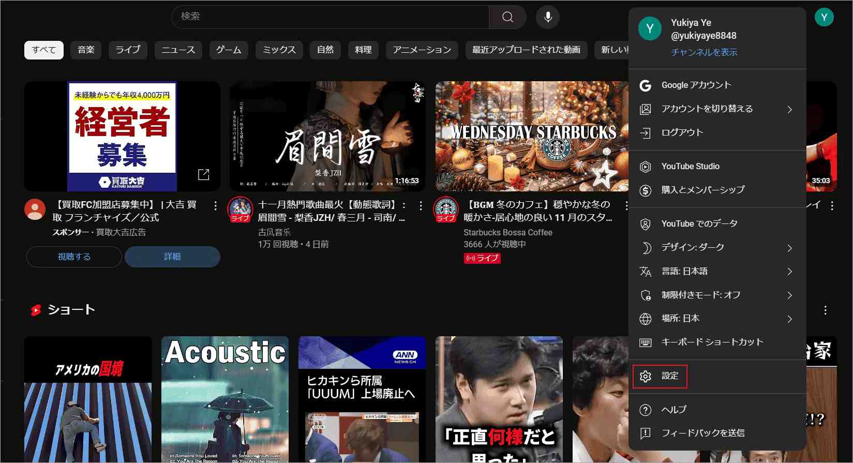Open the Acoustic short thumbnail
853x463 pixels.
point(225,399)
